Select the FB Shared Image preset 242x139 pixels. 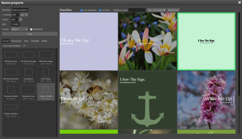point(28,57)
